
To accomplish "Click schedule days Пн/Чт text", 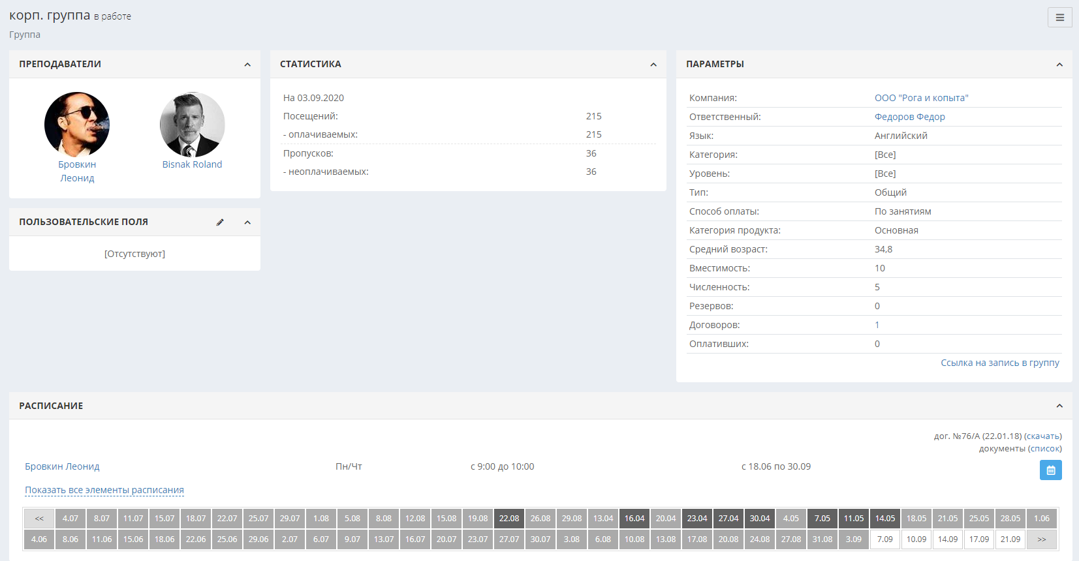I will pyautogui.click(x=349, y=466).
